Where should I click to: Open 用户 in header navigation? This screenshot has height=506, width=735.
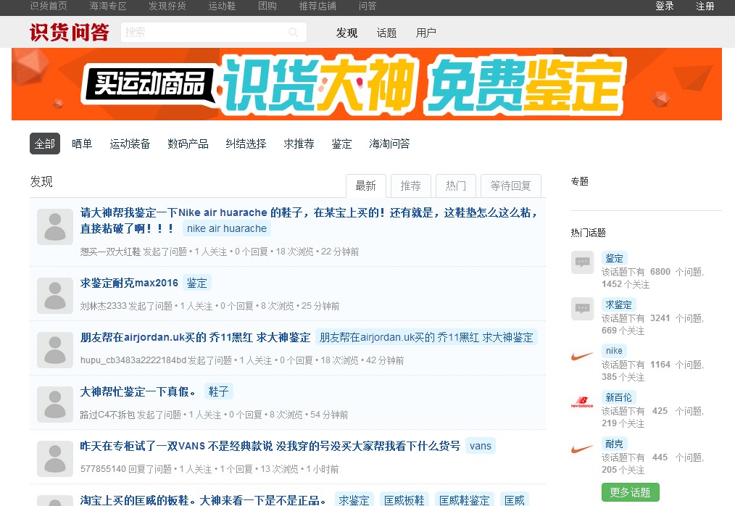(x=426, y=33)
